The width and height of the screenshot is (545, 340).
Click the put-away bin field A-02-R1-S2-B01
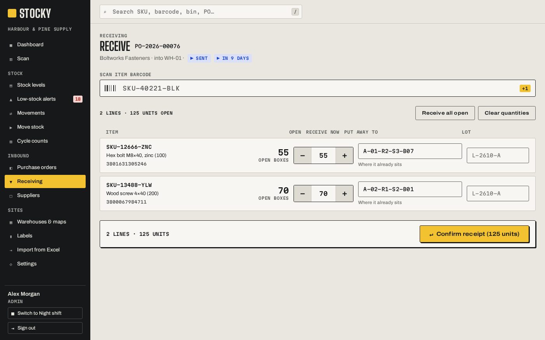coord(410,189)
